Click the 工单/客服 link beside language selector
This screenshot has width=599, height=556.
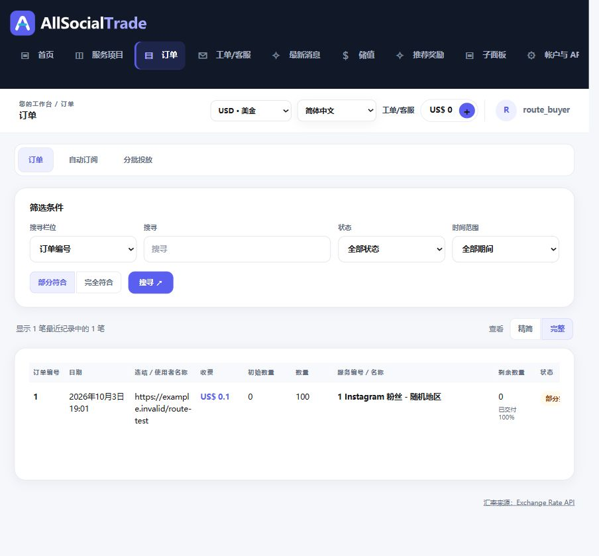coord(398,111)
